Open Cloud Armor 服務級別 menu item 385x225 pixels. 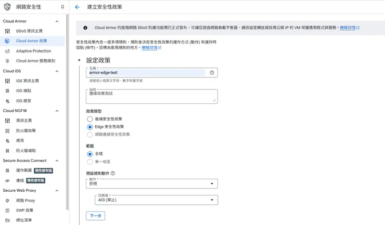pos(32,61)
